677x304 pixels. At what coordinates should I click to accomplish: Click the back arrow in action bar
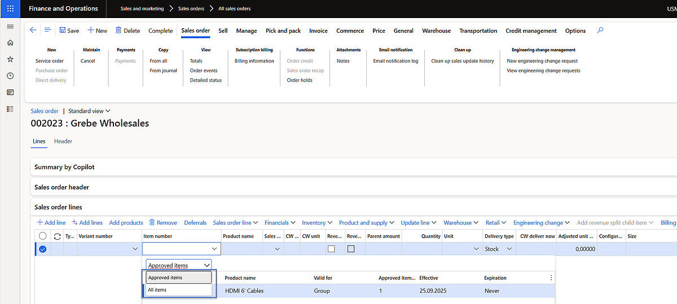(x=33, y=30)
